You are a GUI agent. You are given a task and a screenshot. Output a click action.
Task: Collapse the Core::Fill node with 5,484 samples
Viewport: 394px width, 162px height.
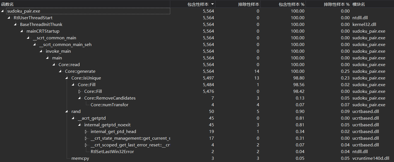(x=73, y=85)
